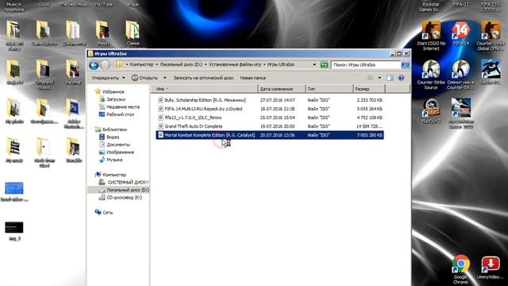Select the FIFA 14 desktop shortcut
This screenshot has height=286, width=508.
[460, 33]
